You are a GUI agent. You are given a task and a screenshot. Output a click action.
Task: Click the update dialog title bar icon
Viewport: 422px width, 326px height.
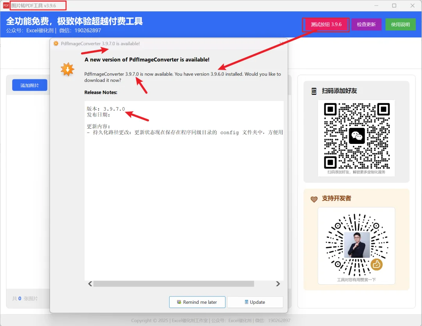[x=56, y=44]
